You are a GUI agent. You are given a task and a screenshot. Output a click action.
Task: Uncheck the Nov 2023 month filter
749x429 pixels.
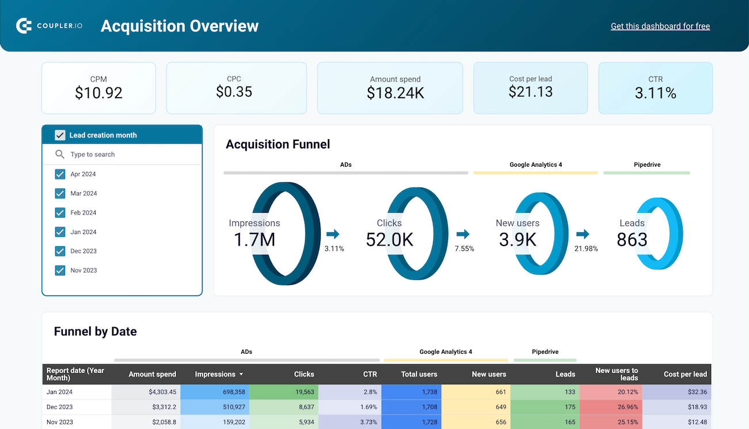coord(60,270)
